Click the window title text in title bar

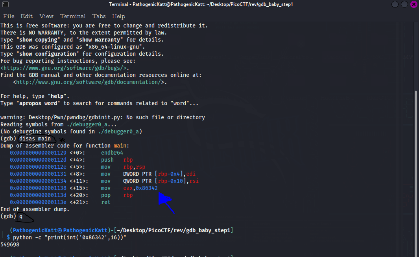point(201,4)
